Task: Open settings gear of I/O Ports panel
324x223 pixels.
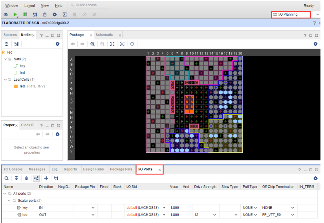Action: coord(315,178)
